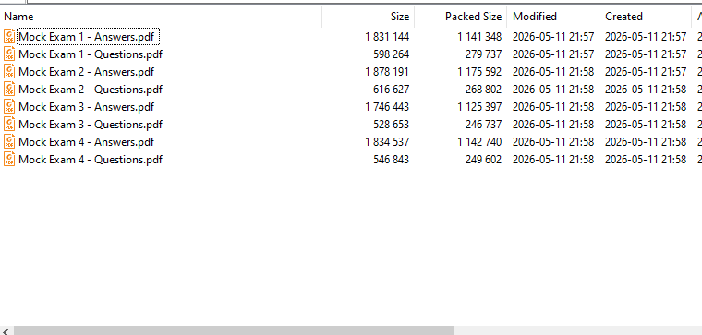Sort the list by Name column
Image resolution: width=702 pixels, height=335 pixels.
pyautogui.click(x=161, y=17)
